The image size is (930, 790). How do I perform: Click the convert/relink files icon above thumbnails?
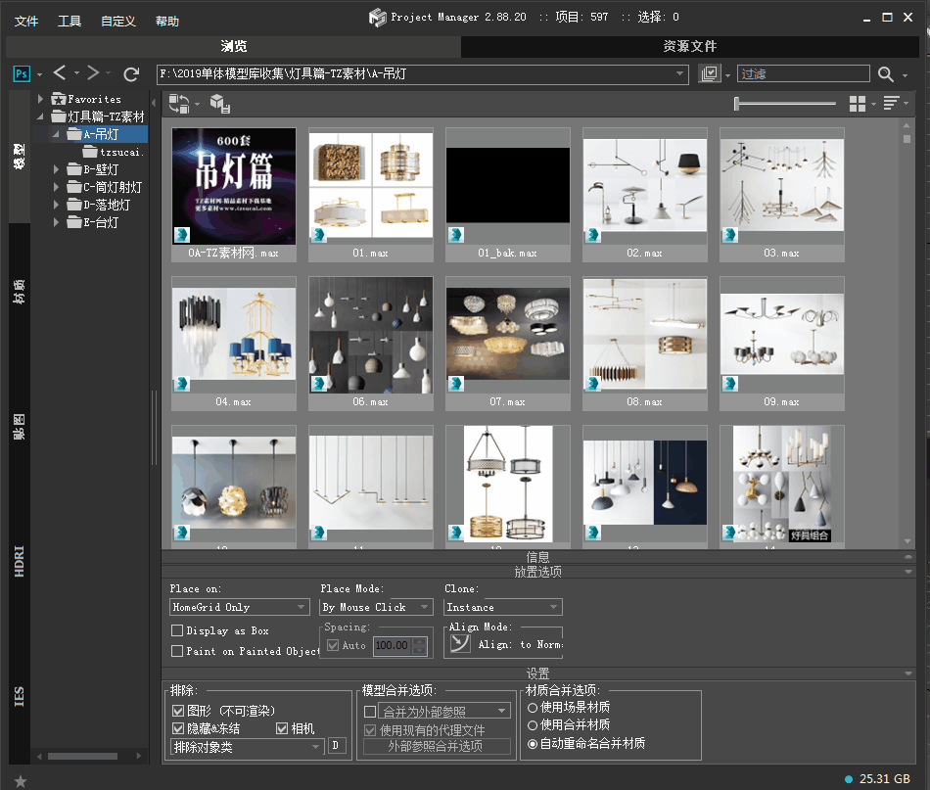pos(179,104)
